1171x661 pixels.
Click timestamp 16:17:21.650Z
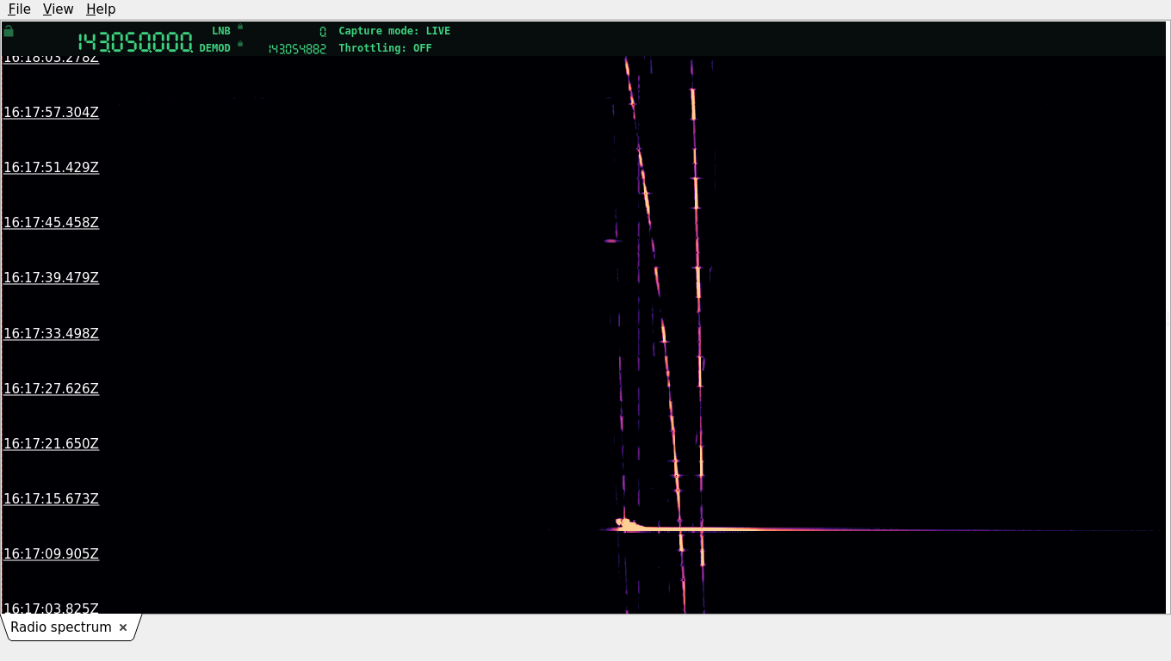coord(52,443)
